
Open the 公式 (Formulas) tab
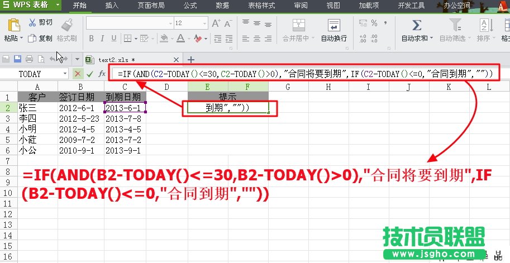click(190, 5)
